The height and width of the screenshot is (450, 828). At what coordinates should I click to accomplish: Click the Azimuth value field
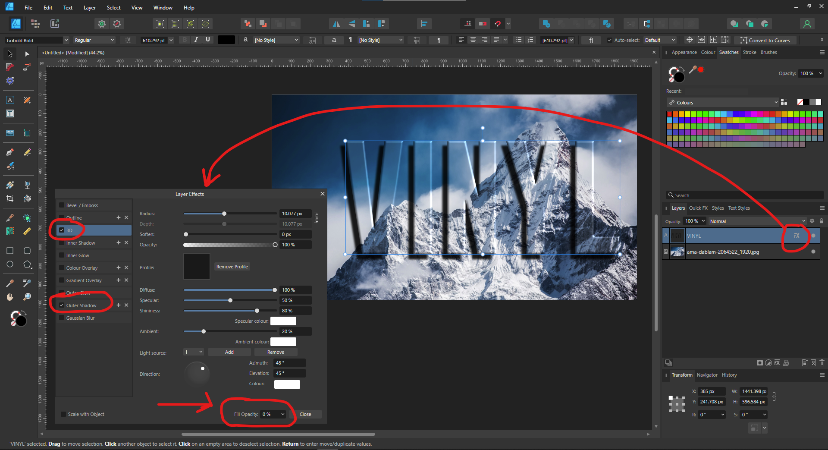click(x=289, y=363)
